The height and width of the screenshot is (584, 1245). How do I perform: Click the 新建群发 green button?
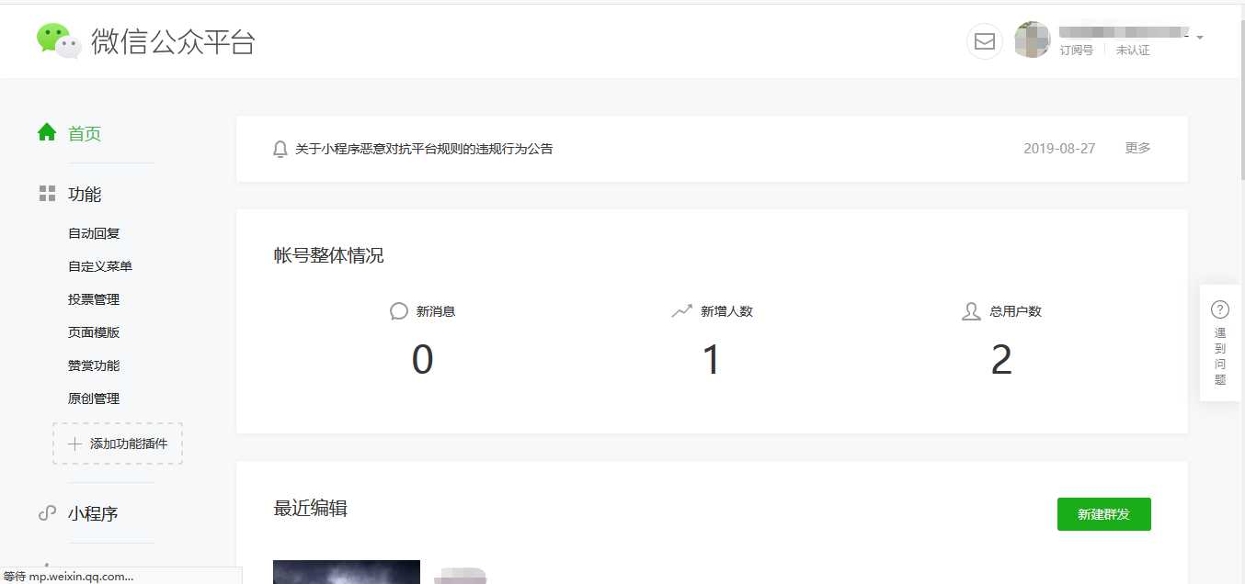click(1104, 514)
